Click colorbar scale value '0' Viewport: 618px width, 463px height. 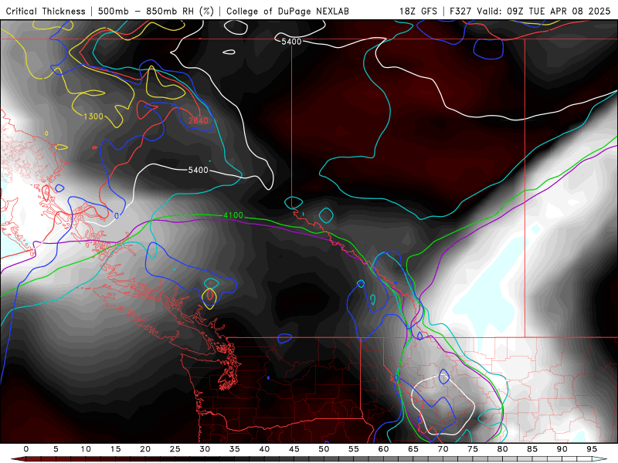26,449
